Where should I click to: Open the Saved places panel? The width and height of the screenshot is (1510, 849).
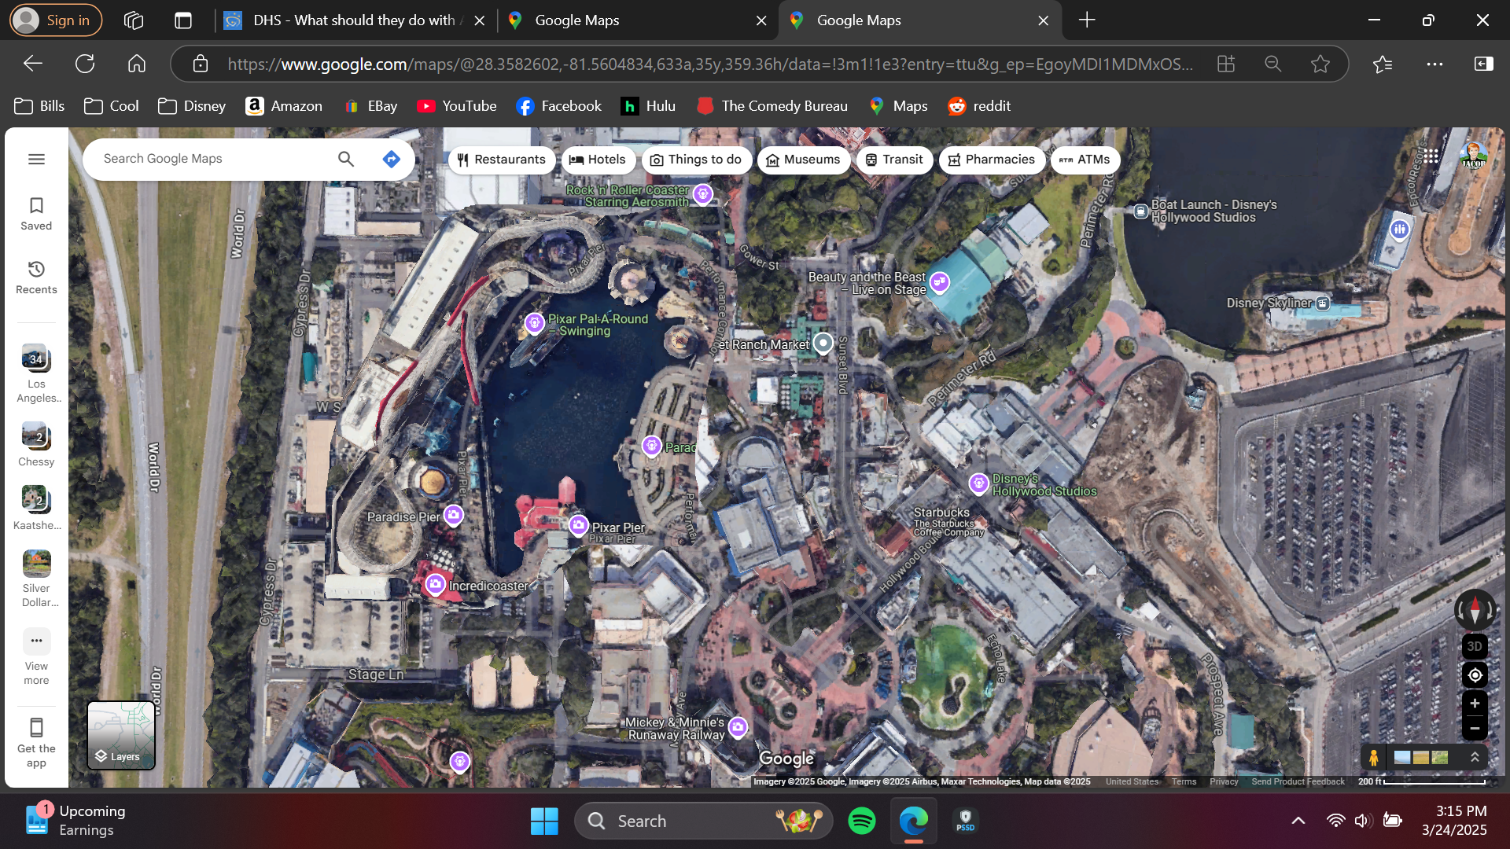(36, 214)
